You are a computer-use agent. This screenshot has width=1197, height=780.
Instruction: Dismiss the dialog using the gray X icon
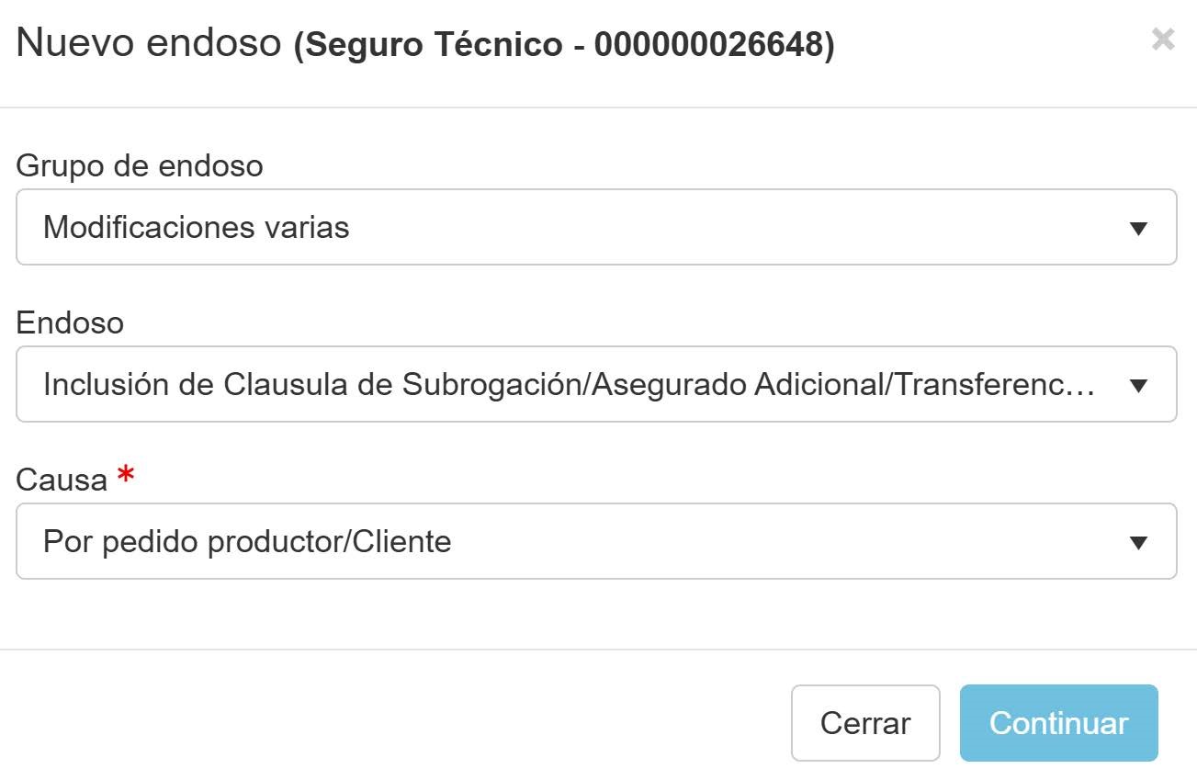pos(1163,40)
